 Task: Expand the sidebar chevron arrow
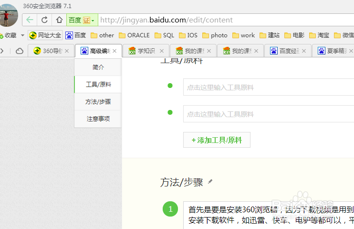tap(2, 51)
